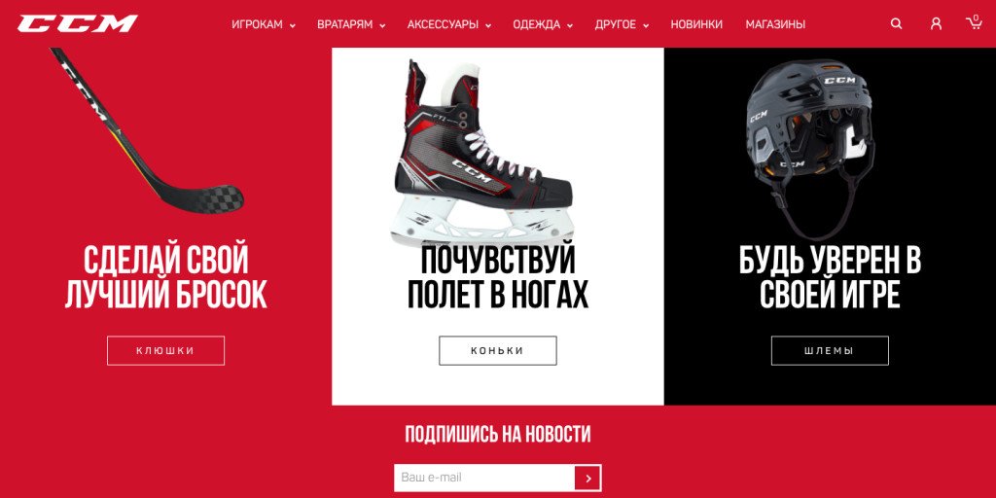Open the shopping cart icon
The image size is (996, 498).
(x=974, y=23)
